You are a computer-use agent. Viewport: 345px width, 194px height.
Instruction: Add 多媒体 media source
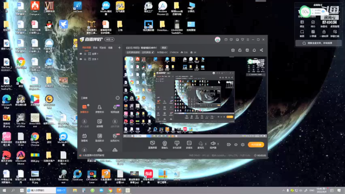pos(189,145)
